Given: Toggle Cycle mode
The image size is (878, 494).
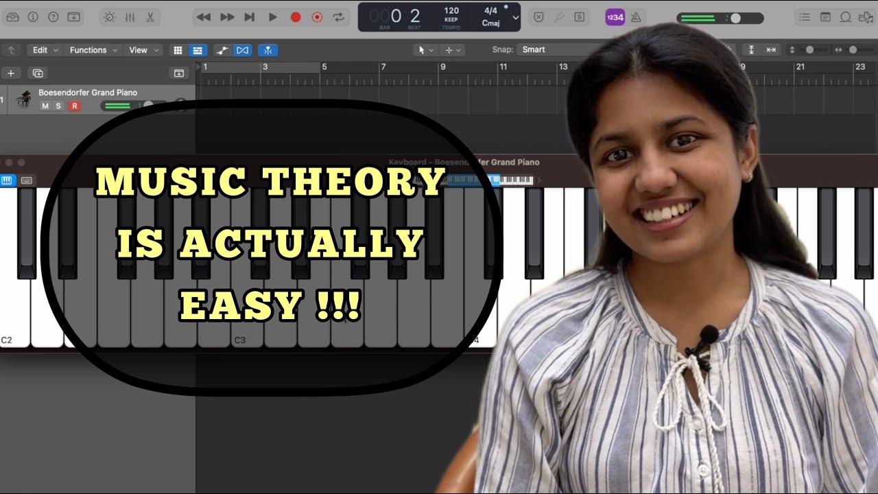Looking at the screenshot, I should 338,17.
